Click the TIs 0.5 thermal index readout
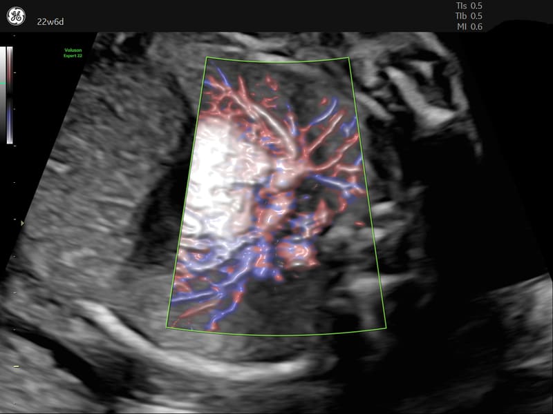Viewport: 553px width, 414px height. 465,6
